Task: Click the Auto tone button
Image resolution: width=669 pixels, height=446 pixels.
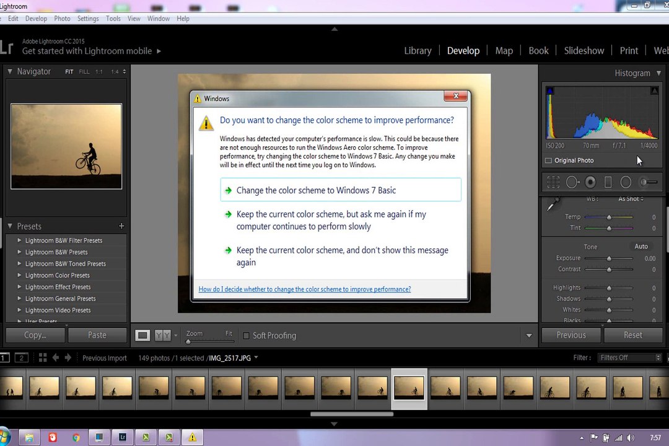Action: pyautogui.click(x=641, y=247)
